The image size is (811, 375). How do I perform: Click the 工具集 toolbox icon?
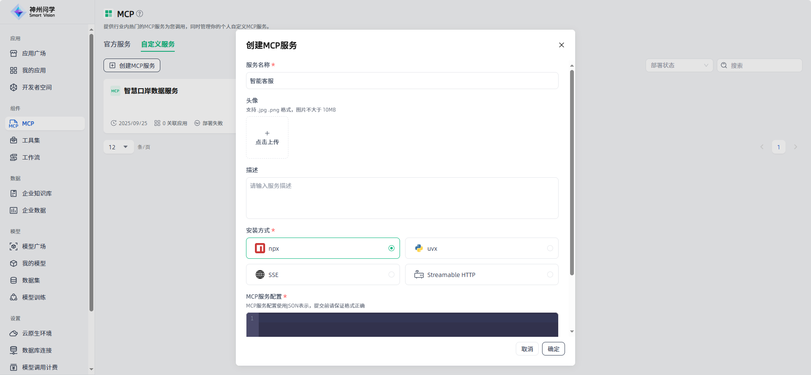pyautogui.click(x=14, y=140)
